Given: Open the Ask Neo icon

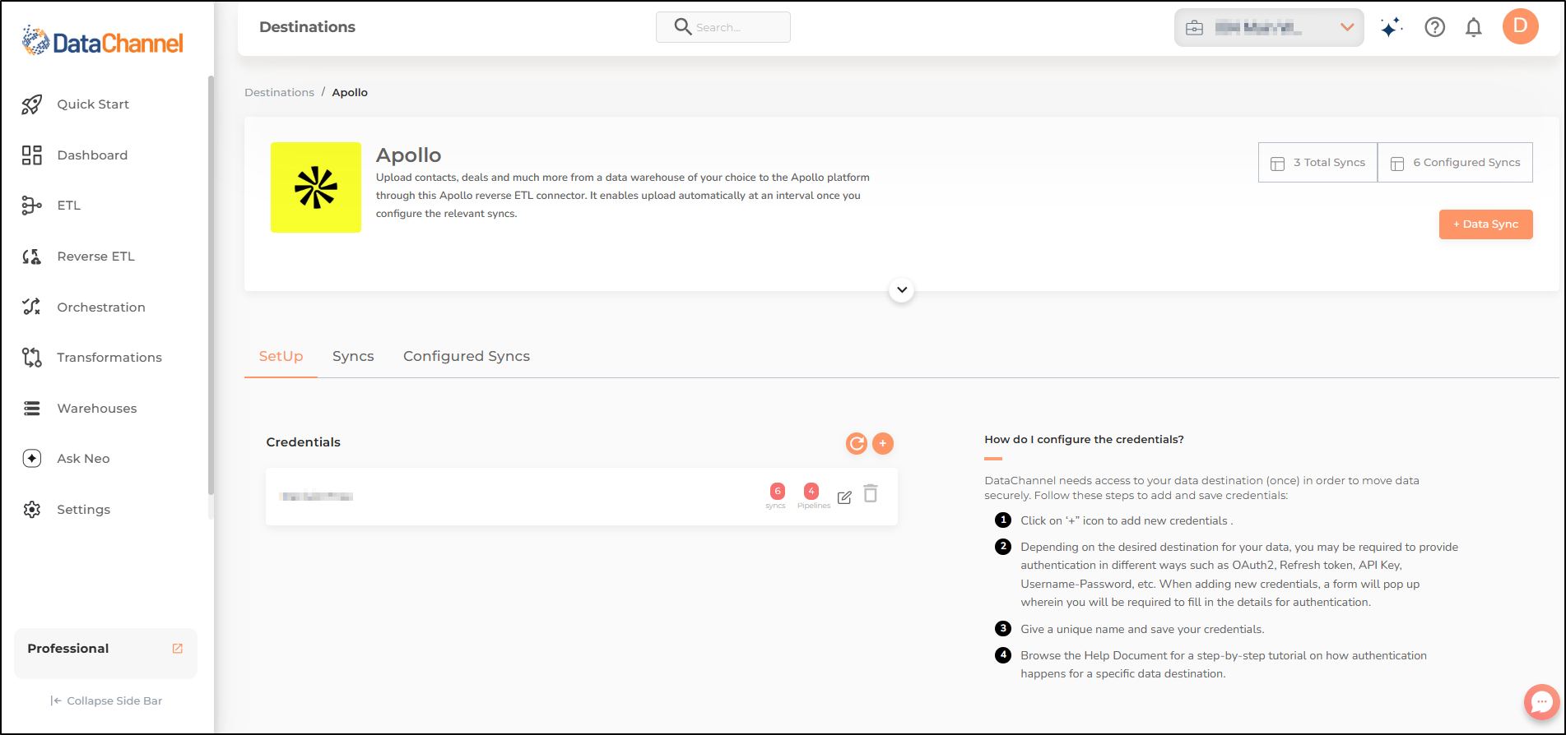Looking at the screenshot, I should click(x=32, y=459).
